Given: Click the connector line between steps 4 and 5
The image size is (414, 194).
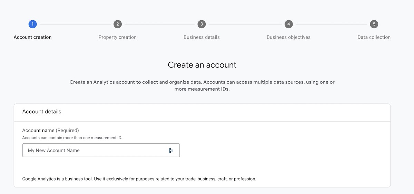Looking at the screenshot, I should (331, 24).
